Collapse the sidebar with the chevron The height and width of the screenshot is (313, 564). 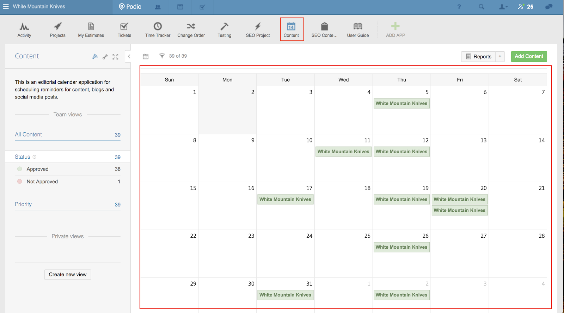(129, 56)
